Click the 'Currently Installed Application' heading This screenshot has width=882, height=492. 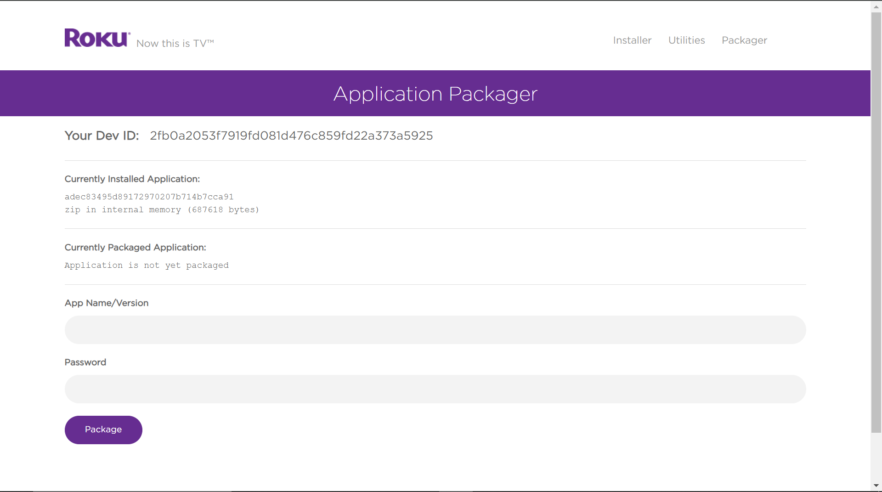[x=132, y=179]
